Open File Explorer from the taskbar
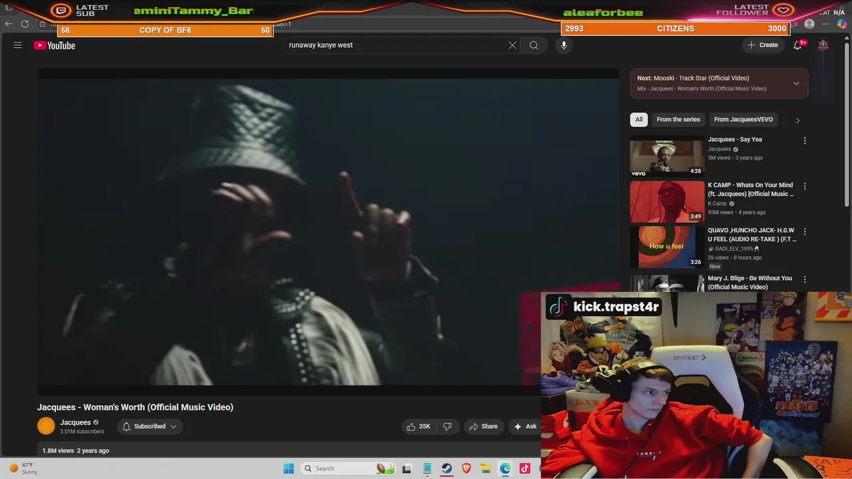The image size is (852, 479). (x=486, y=468)
